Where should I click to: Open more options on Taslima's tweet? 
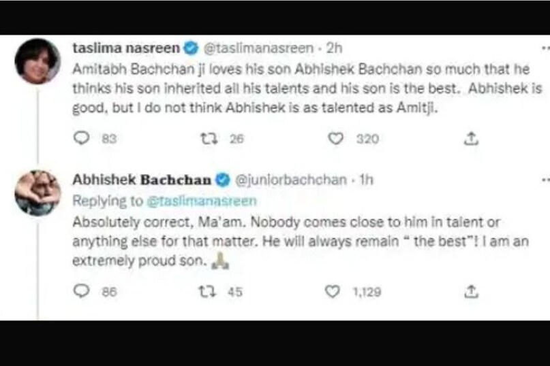click(x=545, y=48)
